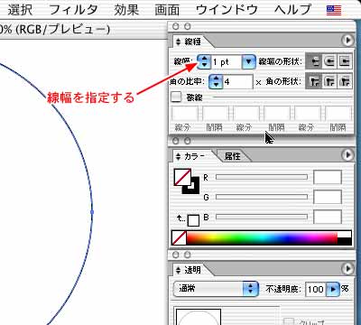Toggle the クリップ checkbox in transparency panel
The width and height of the screenshot is (361, 325).
click(288, 321)
